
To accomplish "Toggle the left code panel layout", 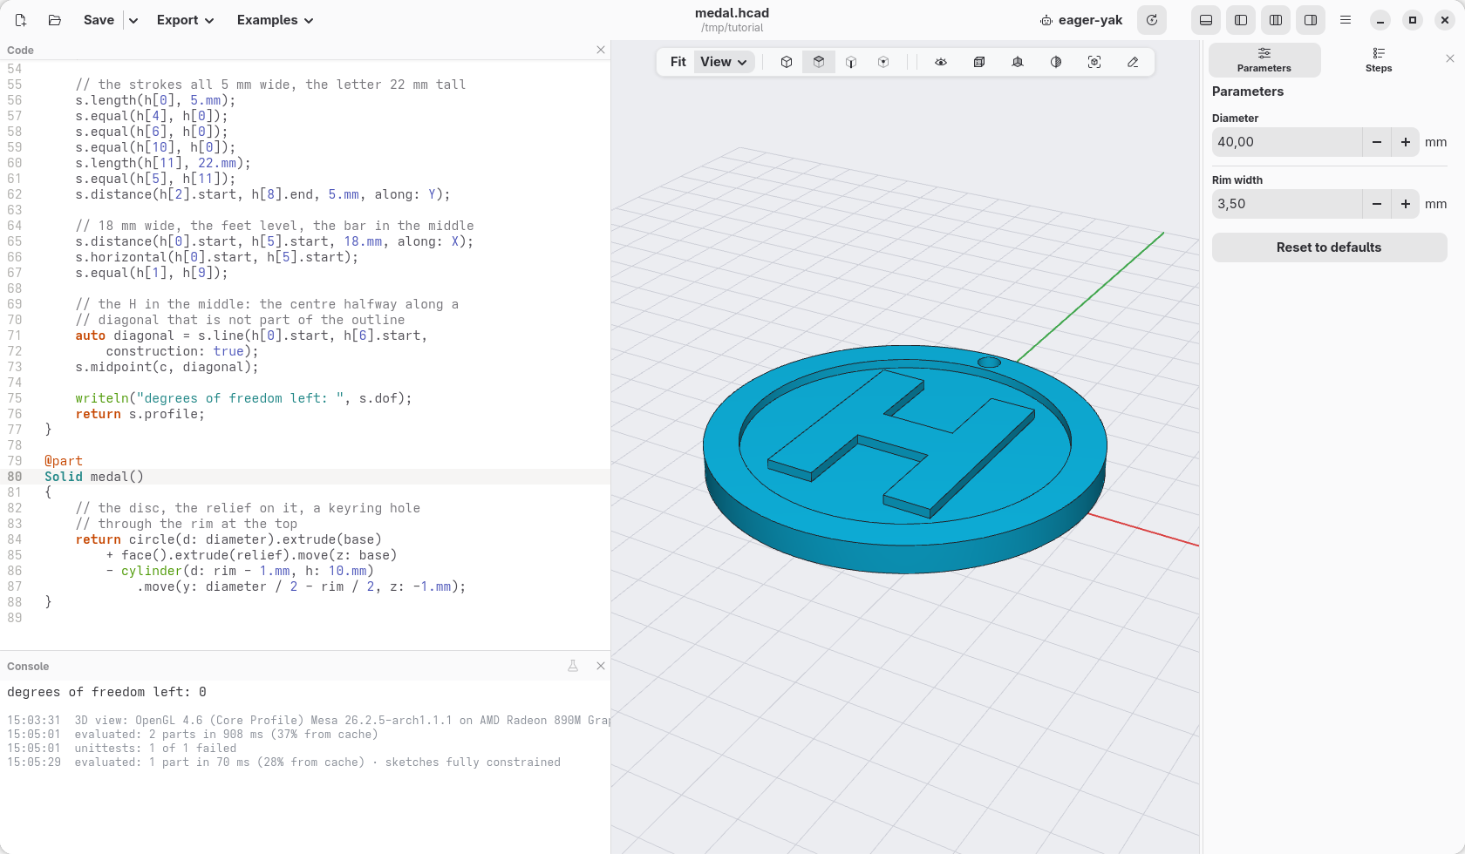I will 1241,20.
